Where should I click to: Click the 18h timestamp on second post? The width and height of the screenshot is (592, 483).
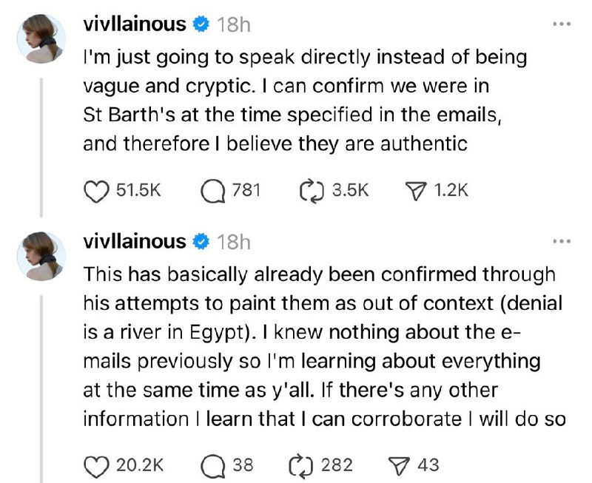tap(234, 242)
